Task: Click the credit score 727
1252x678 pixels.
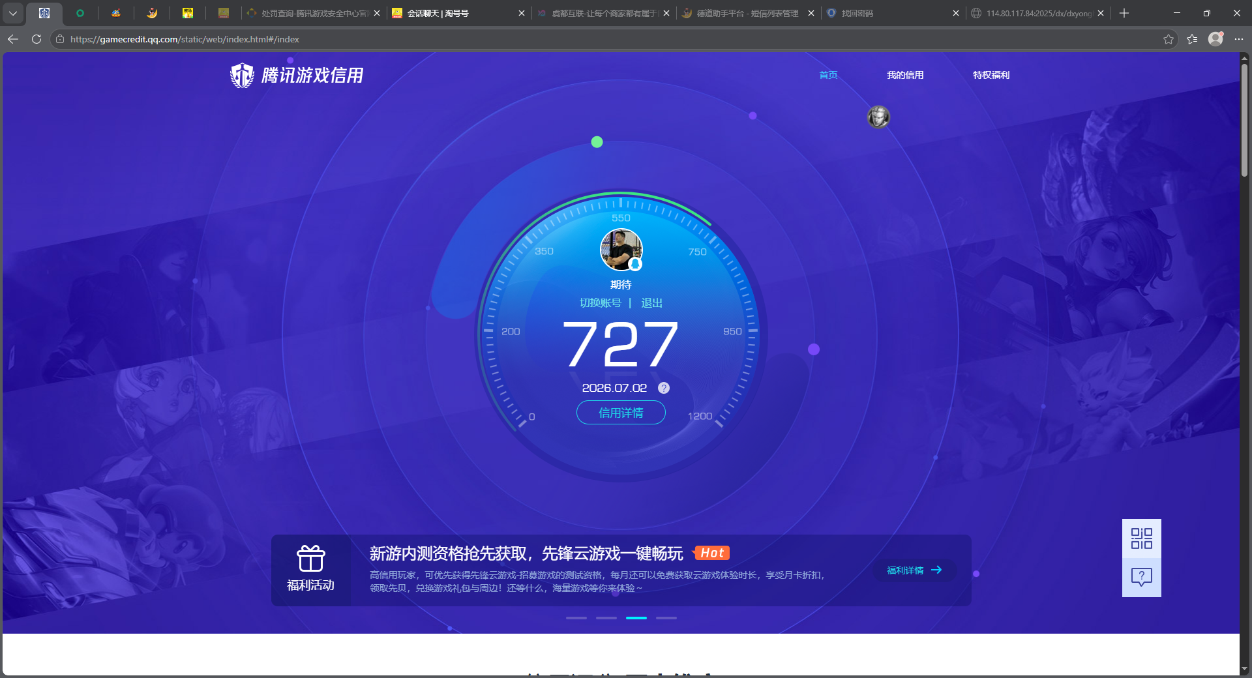Action: click(620, 344)
